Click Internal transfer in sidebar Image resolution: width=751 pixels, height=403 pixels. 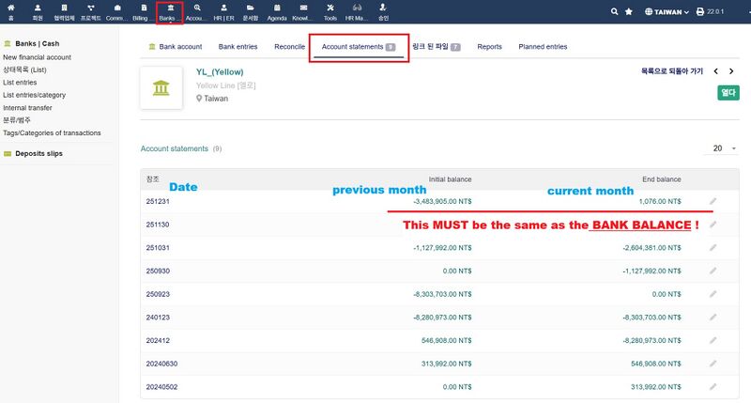(27, 108)
